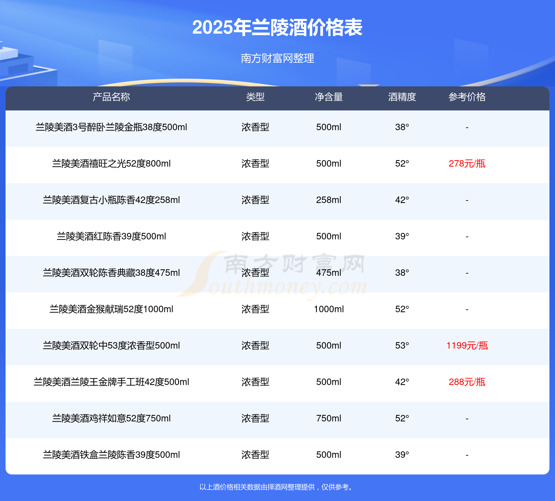Viewport: 555px width, 501px height.
Task: Click 42° in the 兰陵王金牌手工班 row
Action: [402, 382]
